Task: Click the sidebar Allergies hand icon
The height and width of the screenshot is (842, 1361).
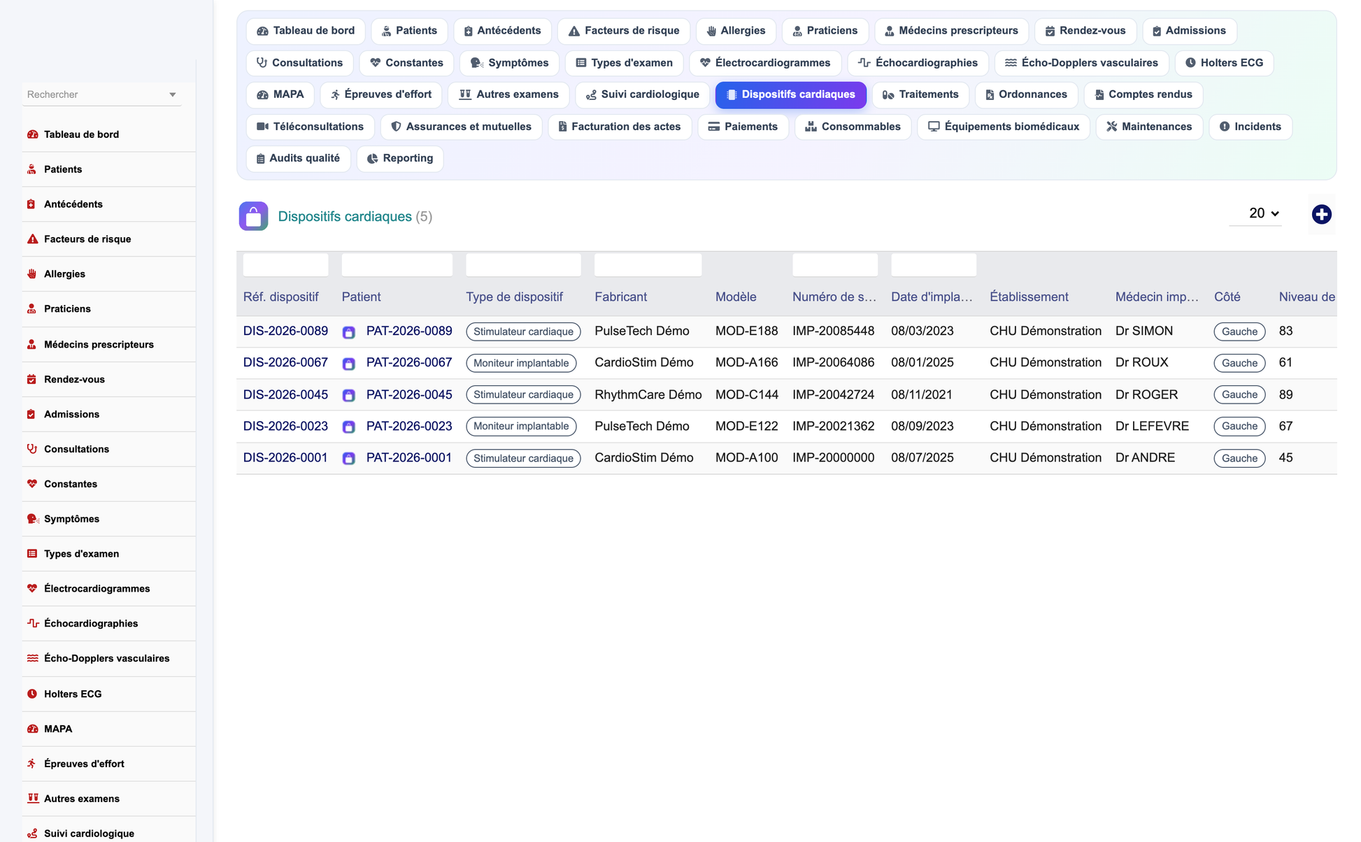Action: [x=31, y=274]
